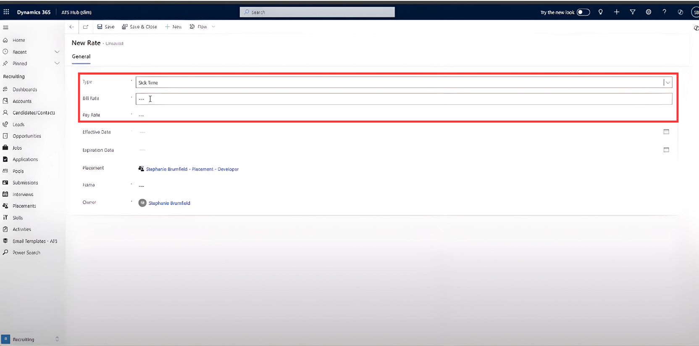Collapse the sidebar with the hamburger icon
Screen dimensions: 699x346
click(x=6, y=27)
